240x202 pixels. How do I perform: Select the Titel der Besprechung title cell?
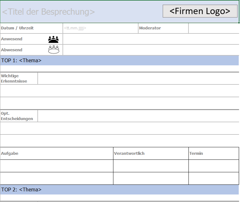coord(119,12)
